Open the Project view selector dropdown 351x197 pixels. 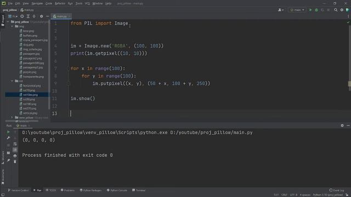[x=13, y=16]
